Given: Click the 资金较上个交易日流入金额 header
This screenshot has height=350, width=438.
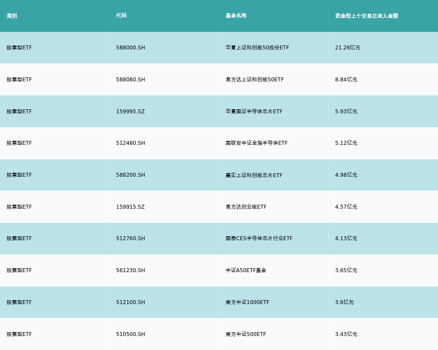Looking at the screenshot, I should (x=367, y=16).
